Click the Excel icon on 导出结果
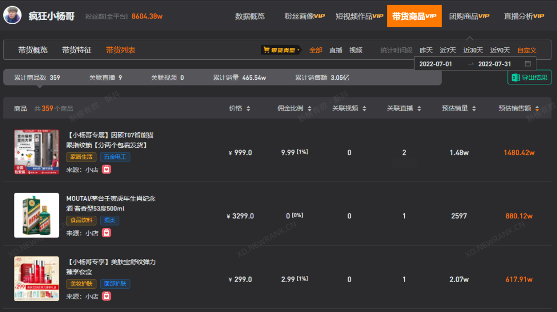The image size is (557, 312). [516, 78]
